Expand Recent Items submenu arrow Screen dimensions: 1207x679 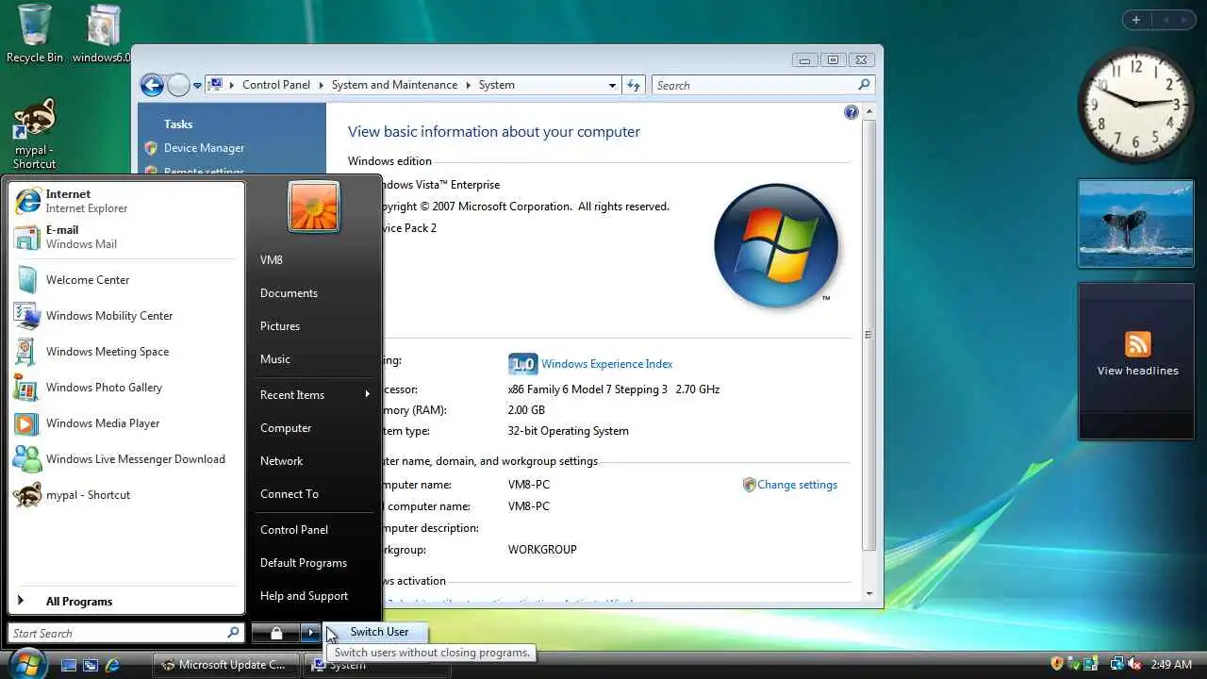pyautogui.click(x=367, y=394)
